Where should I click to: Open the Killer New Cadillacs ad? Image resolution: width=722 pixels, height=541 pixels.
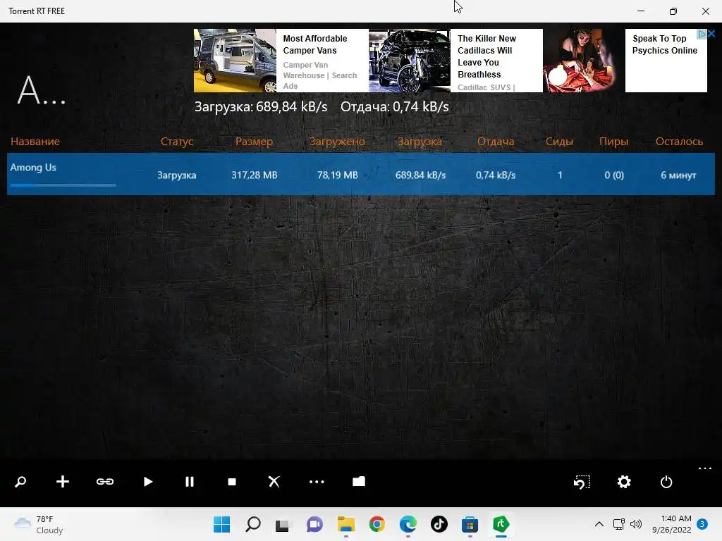click(487, 56)
